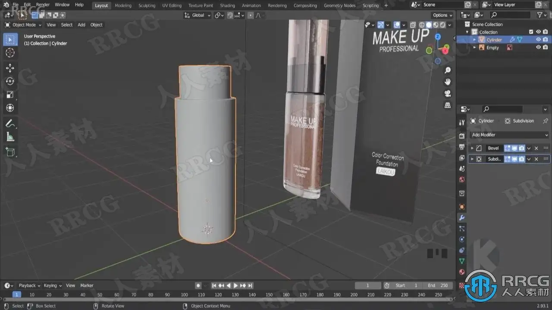
Task: Switch to the Sculpting workspace tab
Action: point(147,6)
